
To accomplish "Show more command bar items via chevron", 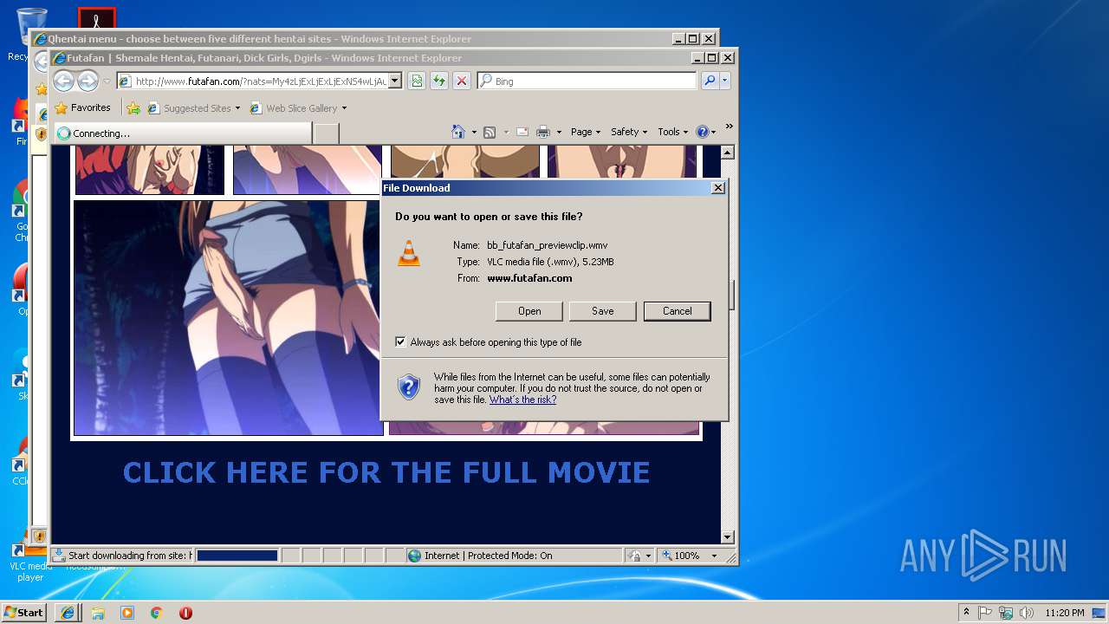I will (730, 127).
